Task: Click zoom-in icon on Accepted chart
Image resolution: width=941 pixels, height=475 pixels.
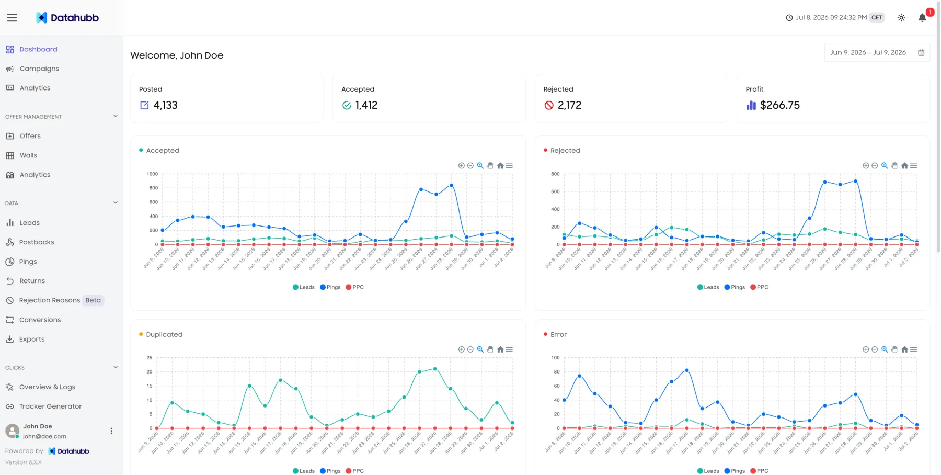Action: click(461, 166)
